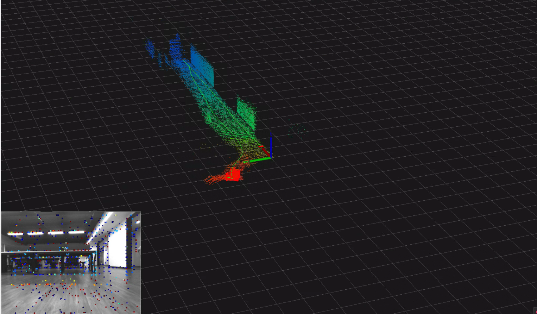
Task: Click the green horizontal axis of the coordinate frame
Action: (x=257, y=160)
